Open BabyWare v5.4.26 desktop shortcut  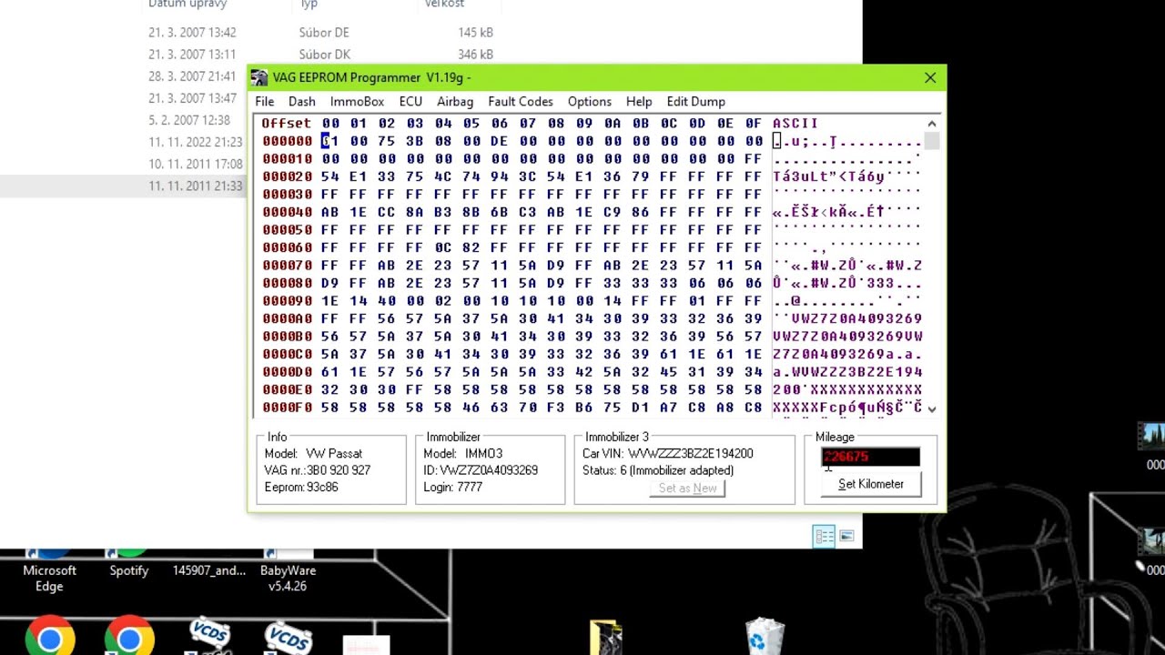[288, 569]
